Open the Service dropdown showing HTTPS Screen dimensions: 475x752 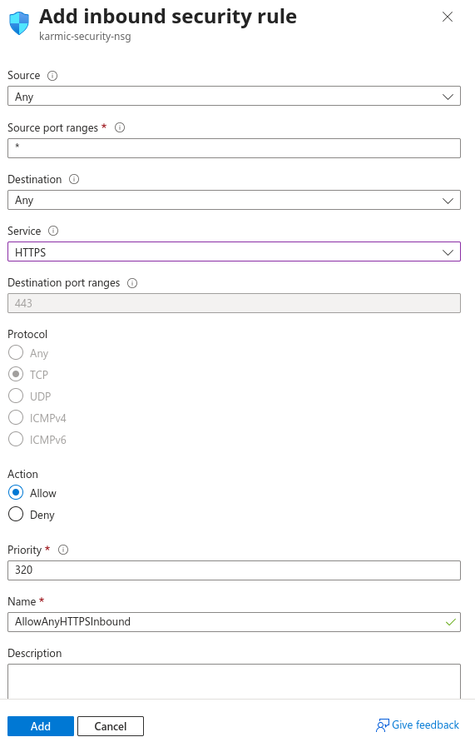click(x=234, y=251)
